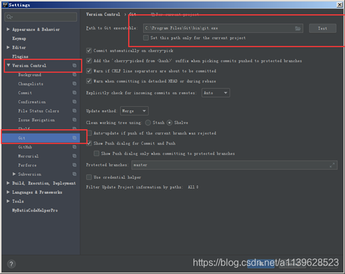Image resolution: width=345 pixels, height=274 pixels.
Task: Click the project-level icon beside File Status Colors
Action: pyautogui.click(x=75, y=111)
